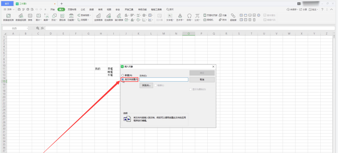
Task: Select row 15 header
Action: coord(3,81)
